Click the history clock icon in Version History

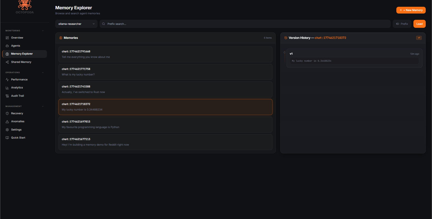click(286, 38)
